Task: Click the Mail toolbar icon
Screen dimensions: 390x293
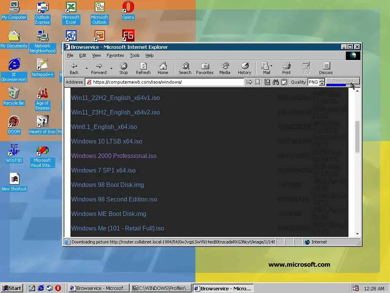Action: (265, 69)
